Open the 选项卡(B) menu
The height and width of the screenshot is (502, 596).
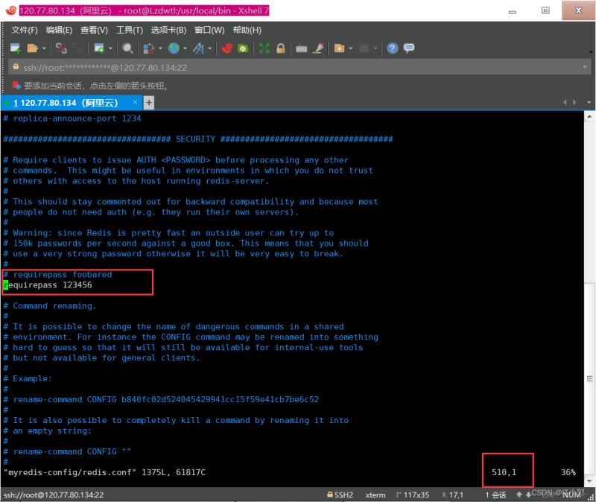(x=168, y=30)
